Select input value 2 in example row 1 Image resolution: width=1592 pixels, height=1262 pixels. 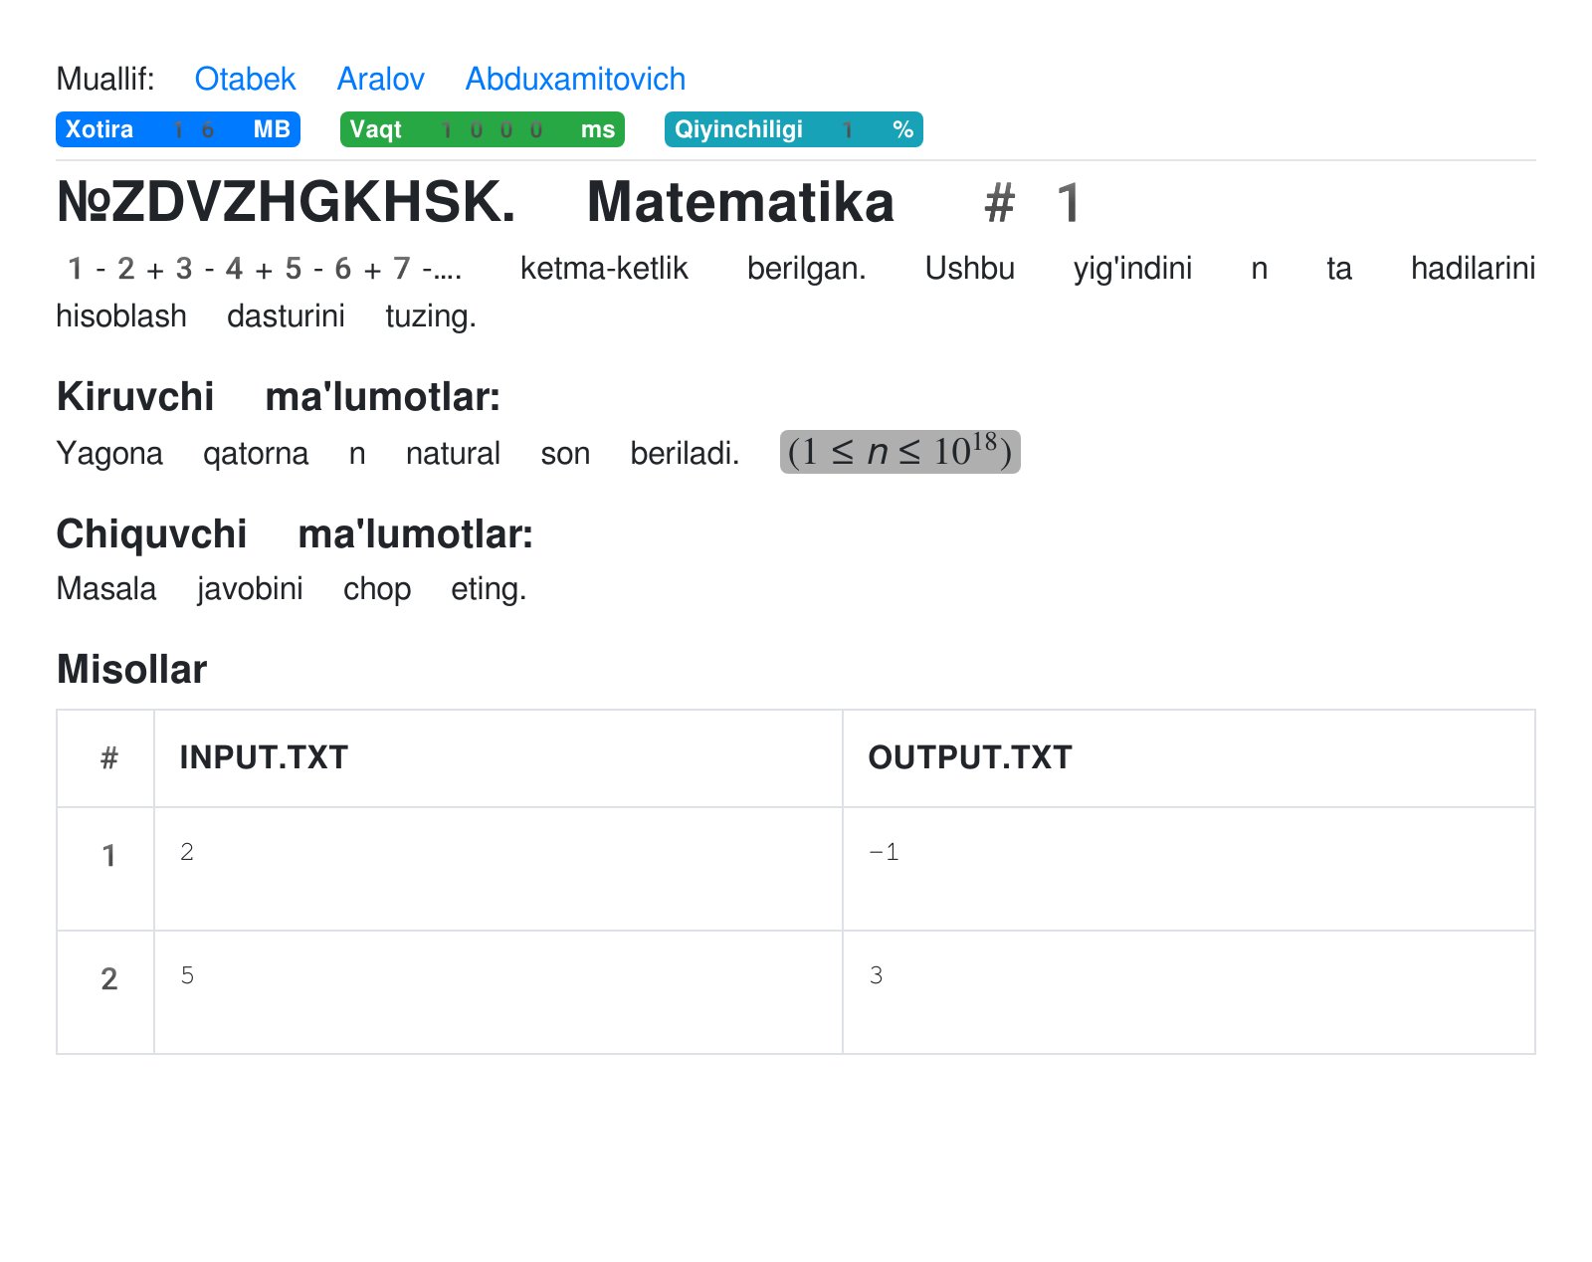point(186,852)
